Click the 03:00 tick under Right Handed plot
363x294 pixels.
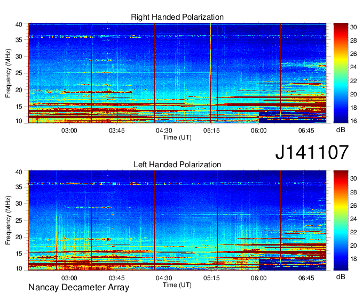pyautogui.click(x=69, y=130)
